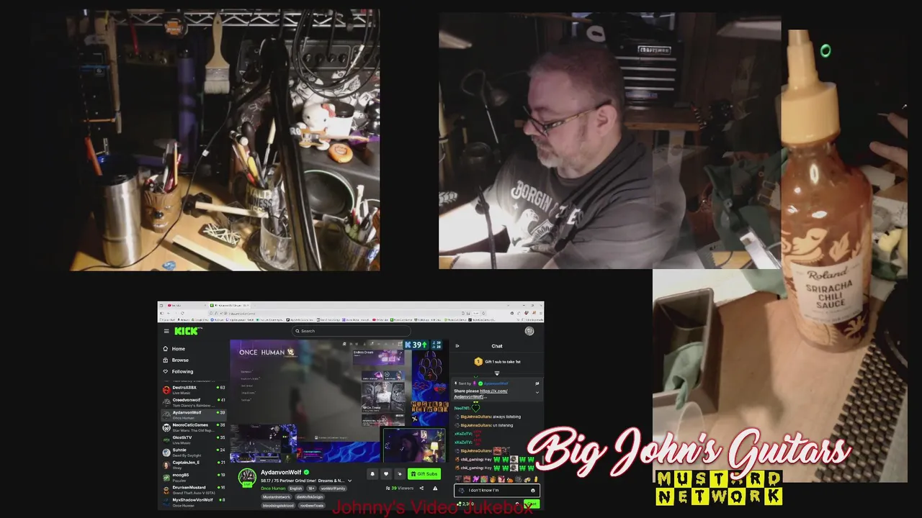Viewport: 922px width, 518px height.
Task: Click the yellow bottle emote in quick row
Action: [536, 481]
